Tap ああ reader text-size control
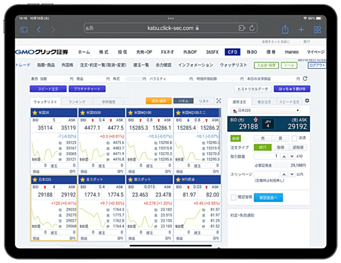The image size is (341, 263). [90, 28]
